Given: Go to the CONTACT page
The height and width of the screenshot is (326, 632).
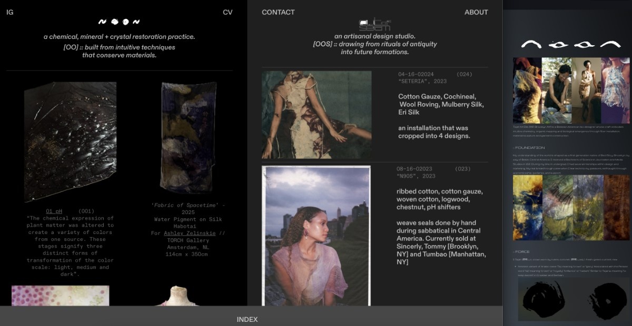Looking at the screenshot, I should (278, 12).
